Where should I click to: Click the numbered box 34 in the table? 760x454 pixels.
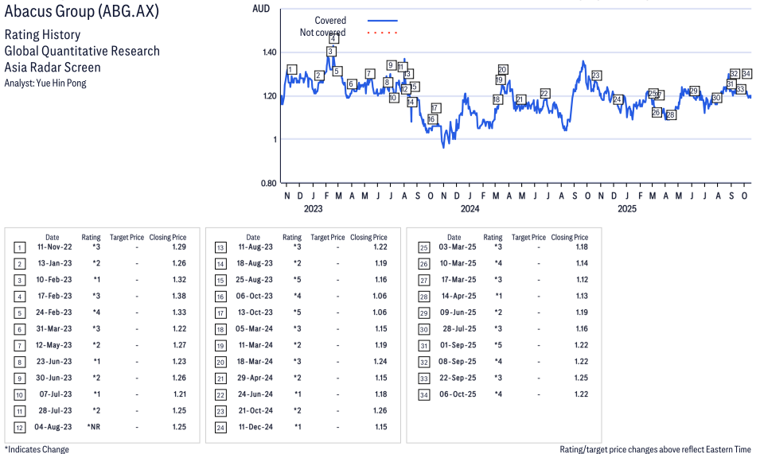tap(423, 394)
